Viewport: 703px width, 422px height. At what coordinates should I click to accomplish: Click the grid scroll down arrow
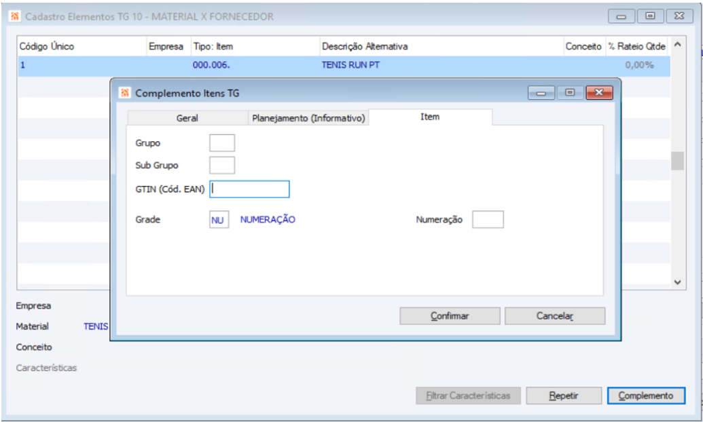(677, 282)
